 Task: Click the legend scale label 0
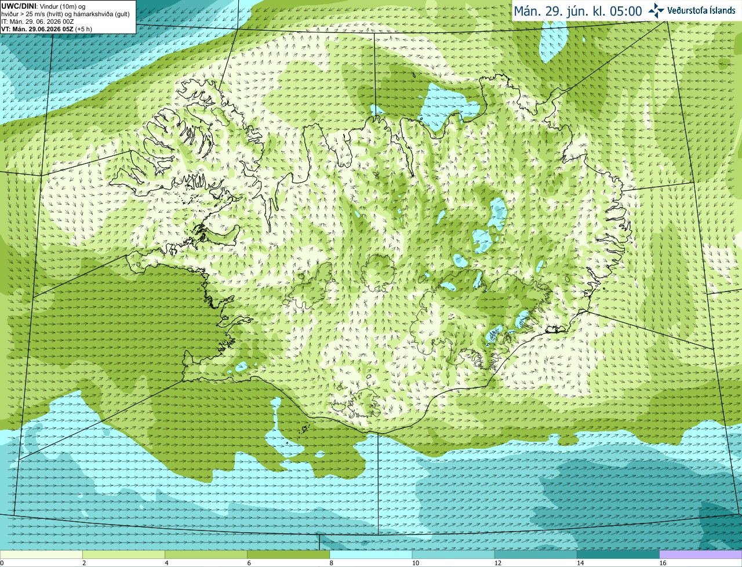[x=2, y=563]
